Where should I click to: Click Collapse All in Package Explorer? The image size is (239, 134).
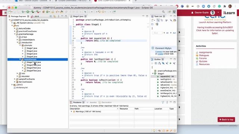point(51,16)
